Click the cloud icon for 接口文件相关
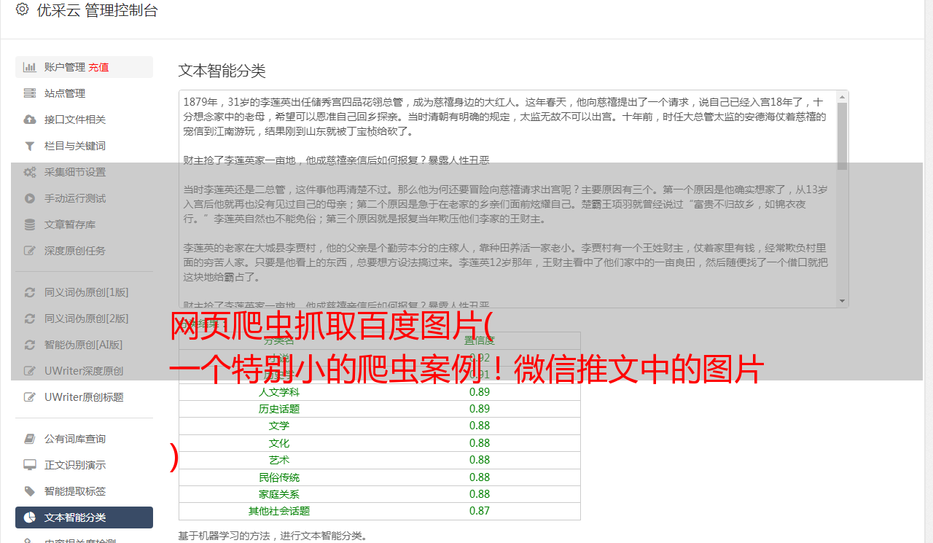 click(30, 120)
